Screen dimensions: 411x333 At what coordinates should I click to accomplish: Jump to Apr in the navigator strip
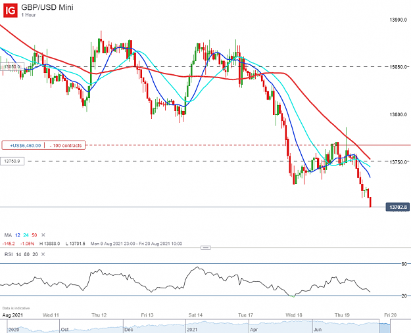coord(254,329)
